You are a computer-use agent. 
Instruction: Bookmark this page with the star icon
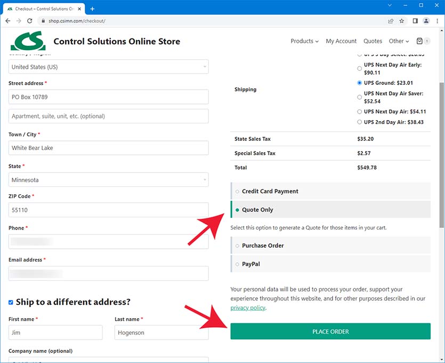(x=402, y=21)
